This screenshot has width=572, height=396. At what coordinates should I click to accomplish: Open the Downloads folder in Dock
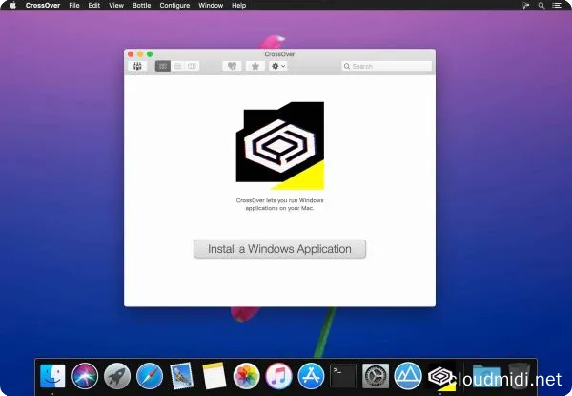coord(487,376)
